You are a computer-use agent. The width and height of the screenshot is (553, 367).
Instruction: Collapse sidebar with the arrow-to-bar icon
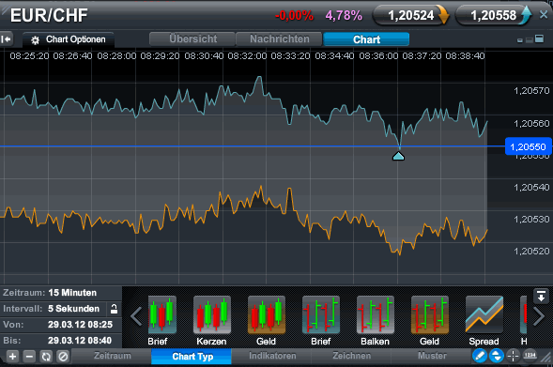(6, 39)
